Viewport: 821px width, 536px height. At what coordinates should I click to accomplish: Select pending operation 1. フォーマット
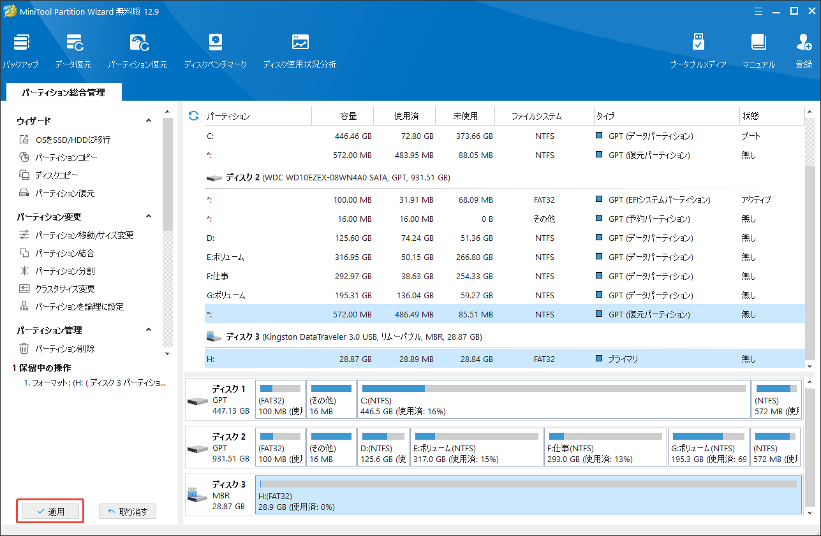(x=95, y=383)
